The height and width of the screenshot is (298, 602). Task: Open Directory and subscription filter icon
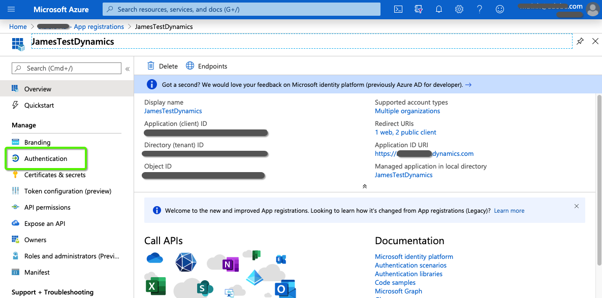coord(419,9)
